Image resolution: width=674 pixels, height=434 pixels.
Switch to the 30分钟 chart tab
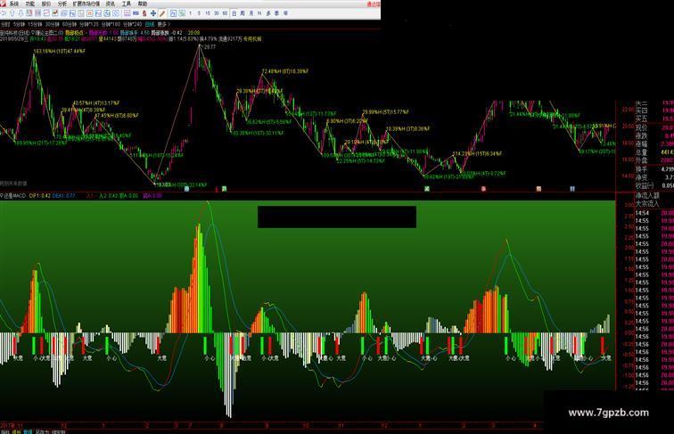[x=53, y=24]
